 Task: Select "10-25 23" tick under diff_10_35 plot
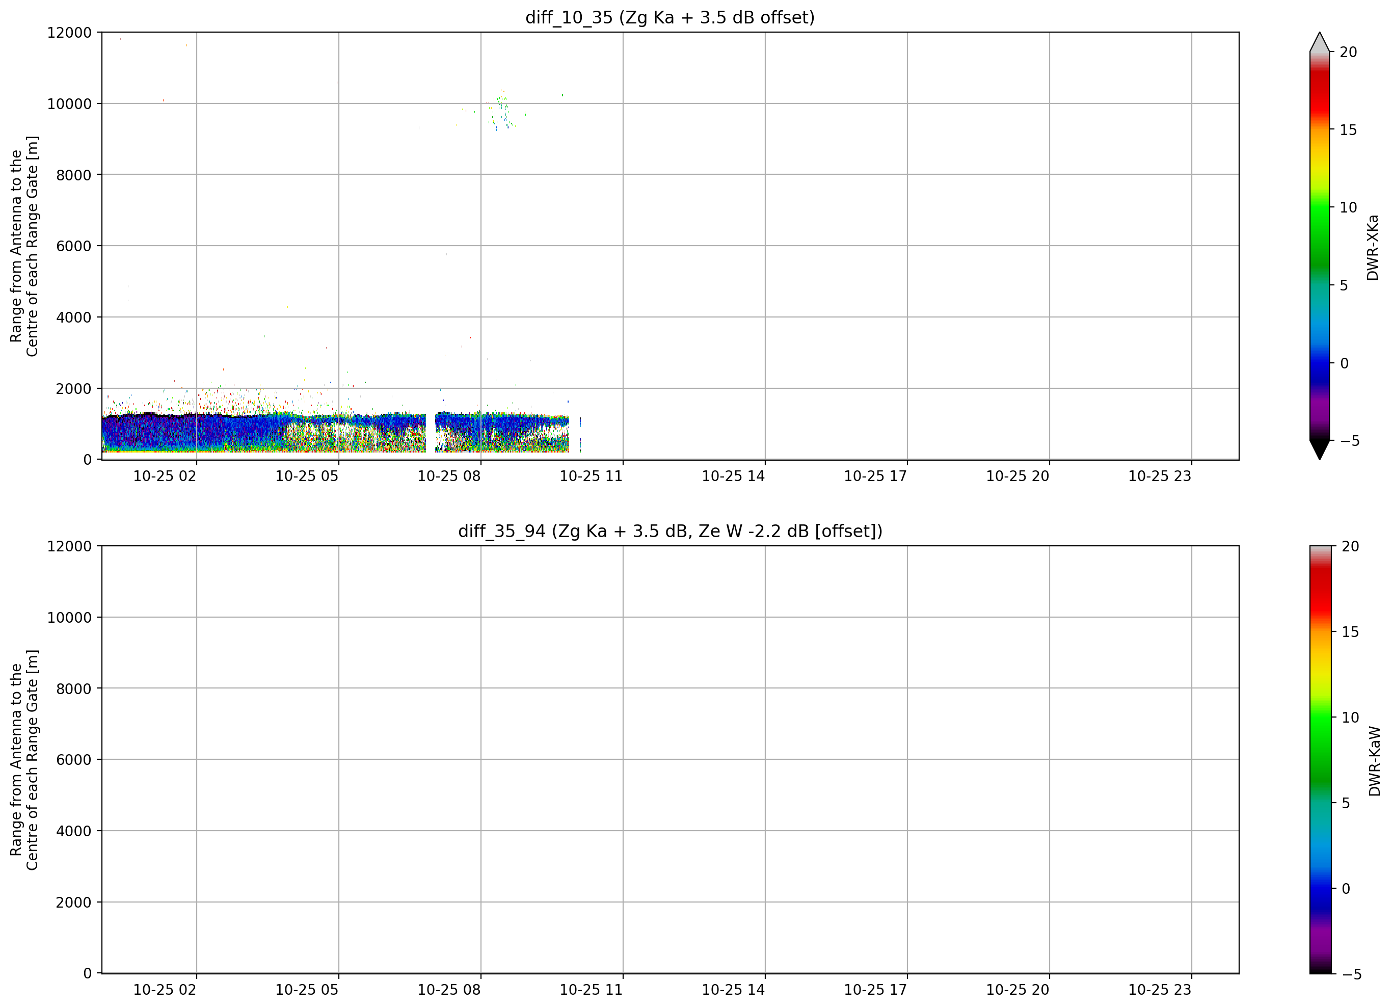pyautogui.click(x=1160, y=476)
